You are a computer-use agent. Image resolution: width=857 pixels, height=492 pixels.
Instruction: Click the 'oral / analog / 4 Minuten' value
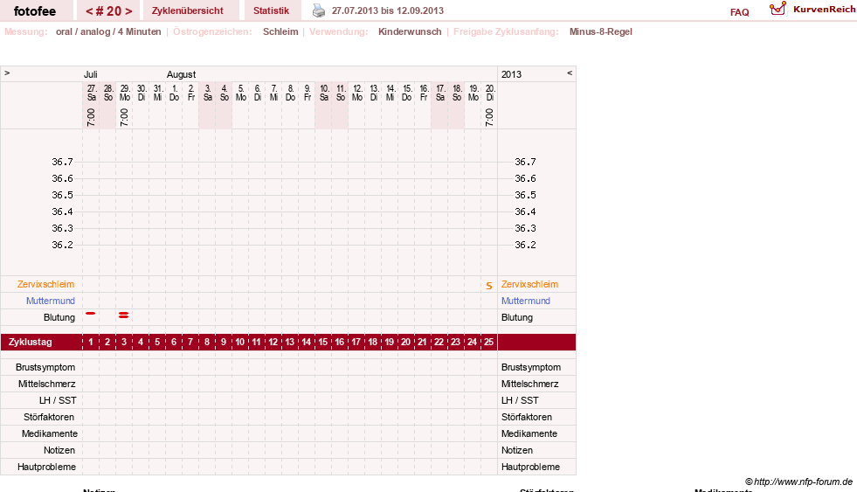tap(108, 31)
